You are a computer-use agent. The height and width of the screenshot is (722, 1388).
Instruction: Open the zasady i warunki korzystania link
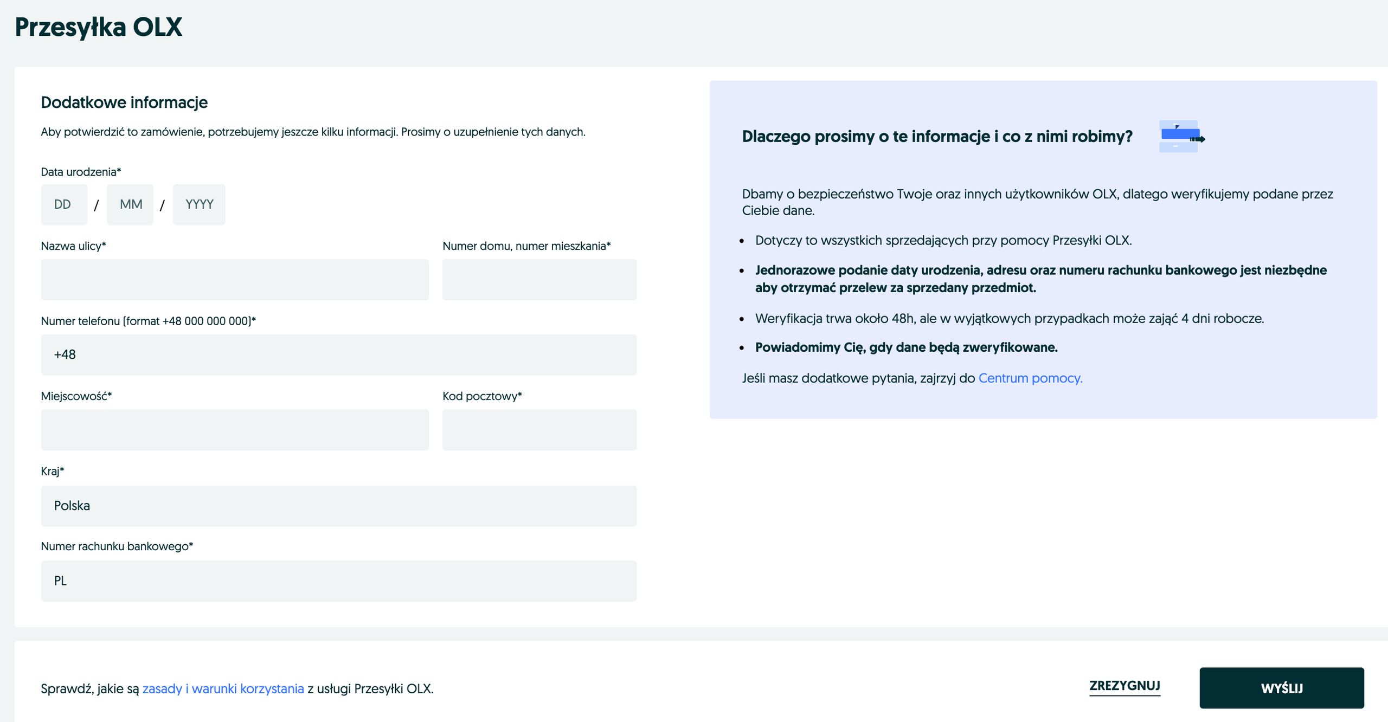[x=223, y=688]
